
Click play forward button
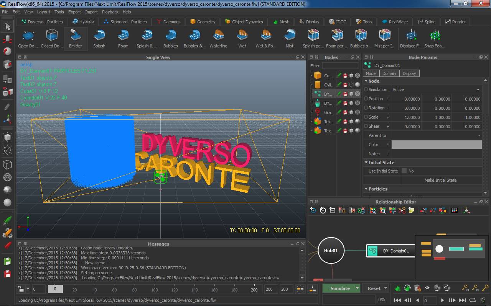(442, 300)
